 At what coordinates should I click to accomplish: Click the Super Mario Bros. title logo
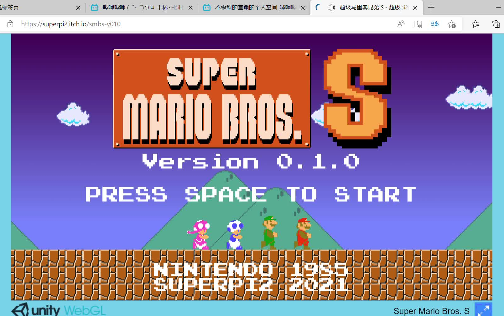(212, 98)
